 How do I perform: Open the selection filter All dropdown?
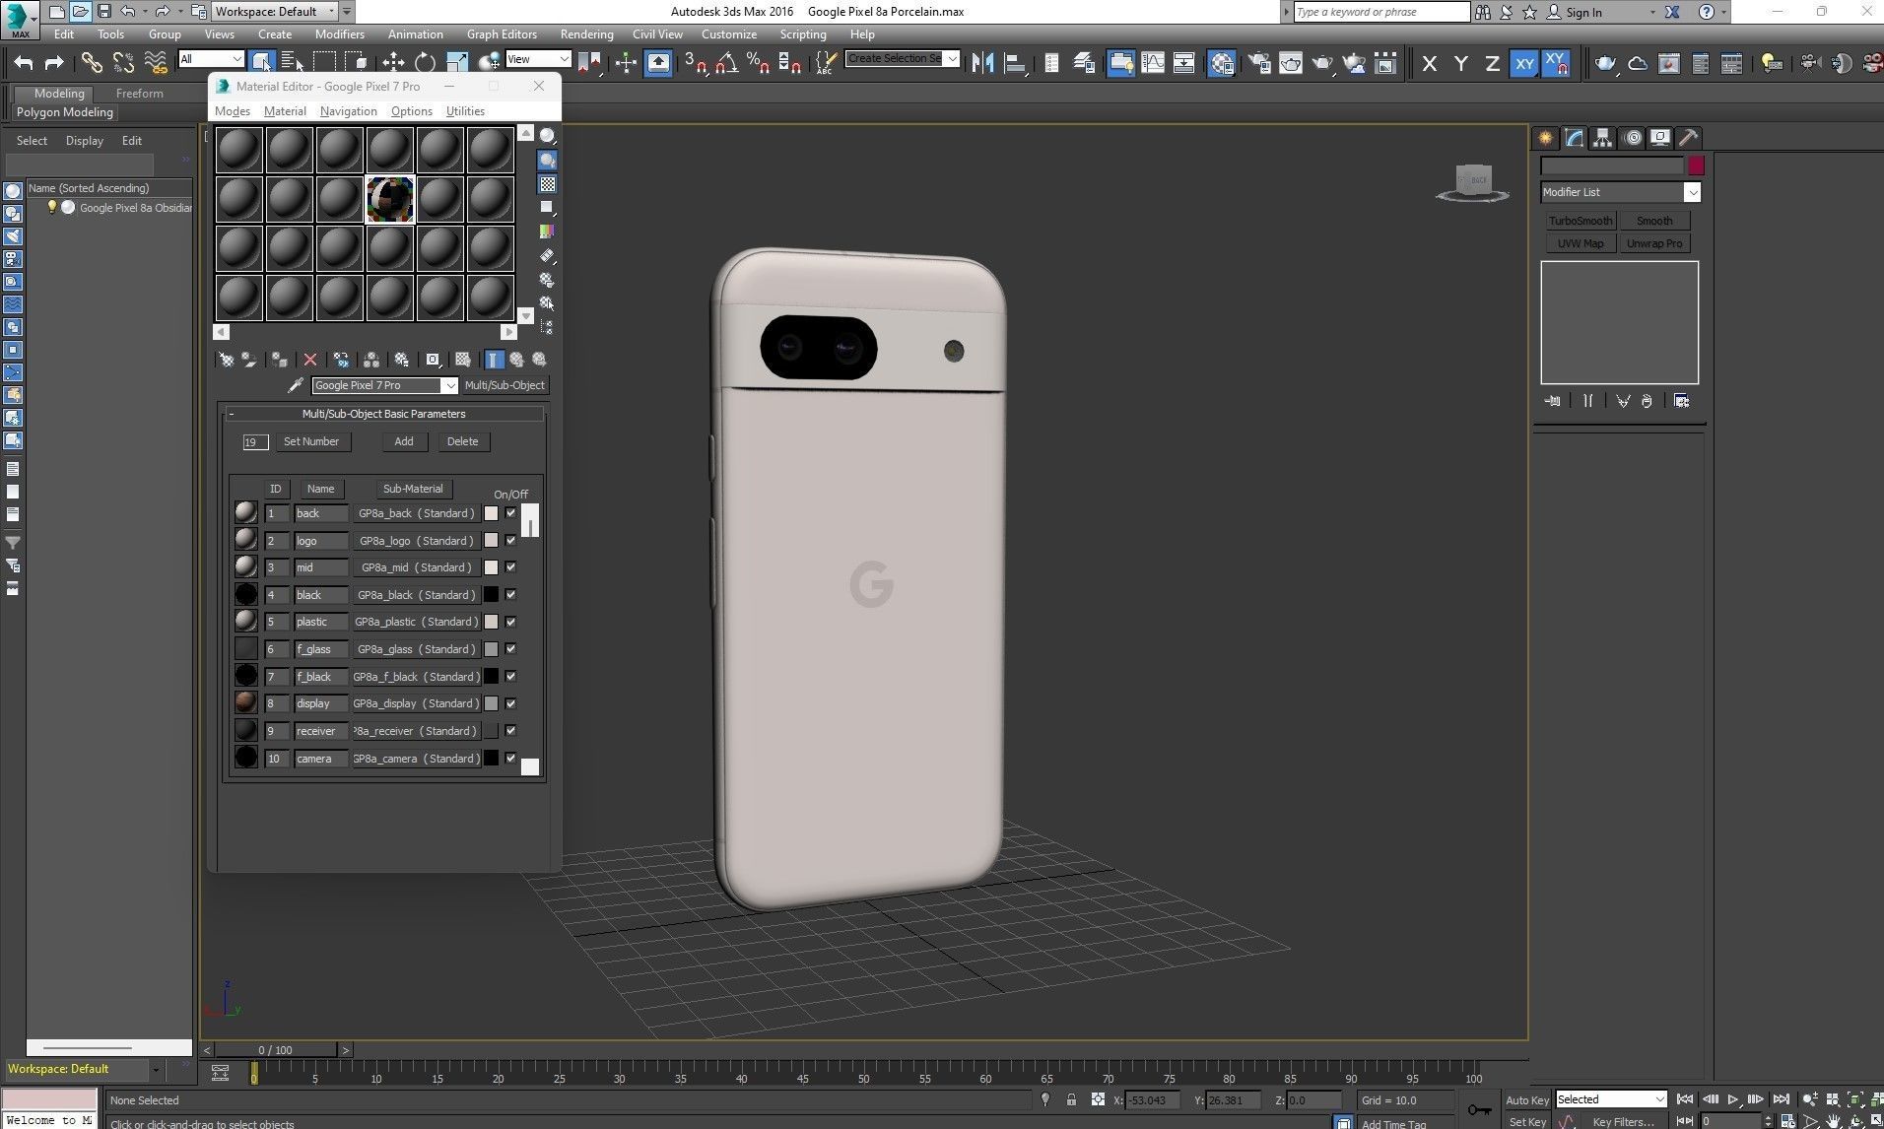(211, 59)
